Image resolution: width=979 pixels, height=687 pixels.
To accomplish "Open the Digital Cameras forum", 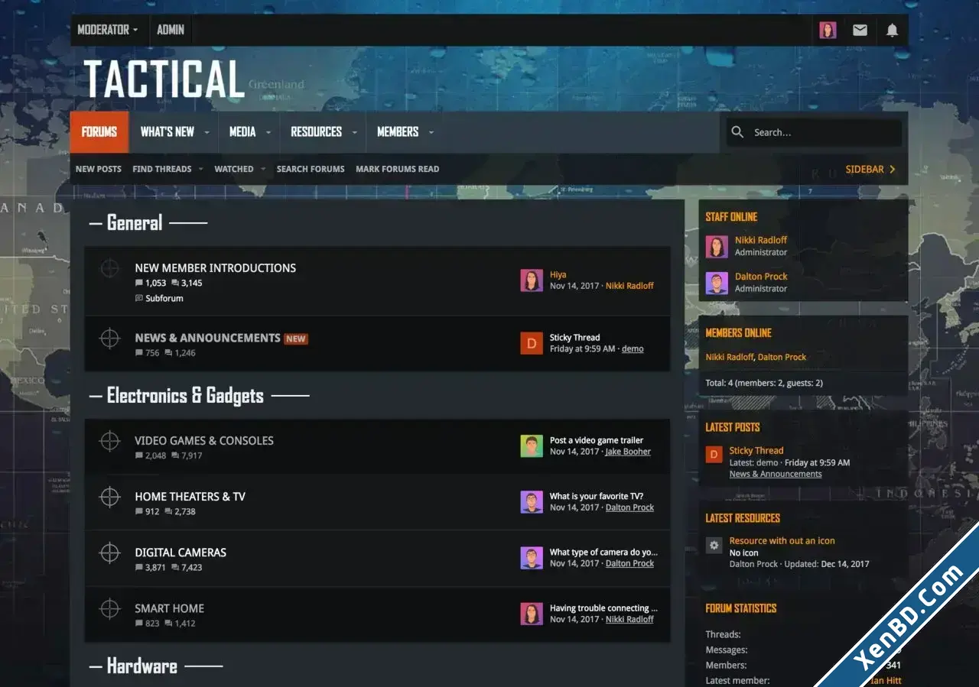I will [x=181, y=553].
